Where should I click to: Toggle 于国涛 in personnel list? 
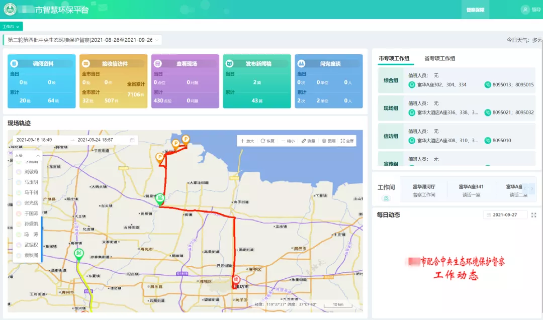(x=27, y=214)
